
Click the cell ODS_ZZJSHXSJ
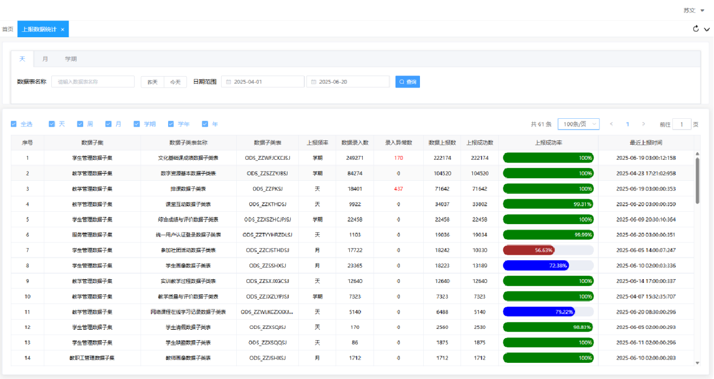[x=268, y=358]
